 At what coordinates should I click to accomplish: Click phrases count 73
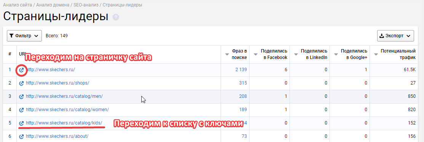coord(244,136)
